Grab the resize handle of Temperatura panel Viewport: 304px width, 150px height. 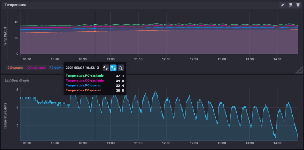coord(300,70)
